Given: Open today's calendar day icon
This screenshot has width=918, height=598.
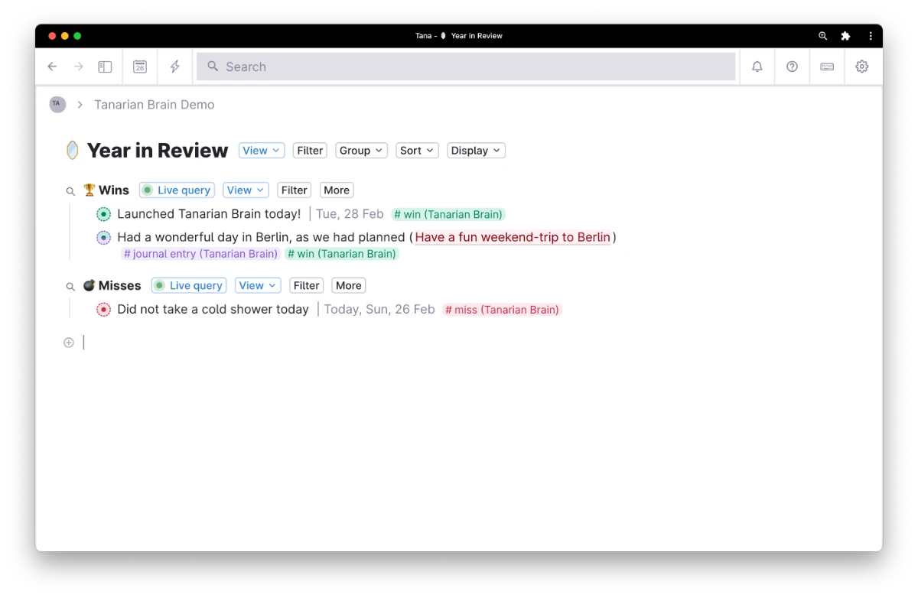Looking at the screenshot, I should click(140, 67).
